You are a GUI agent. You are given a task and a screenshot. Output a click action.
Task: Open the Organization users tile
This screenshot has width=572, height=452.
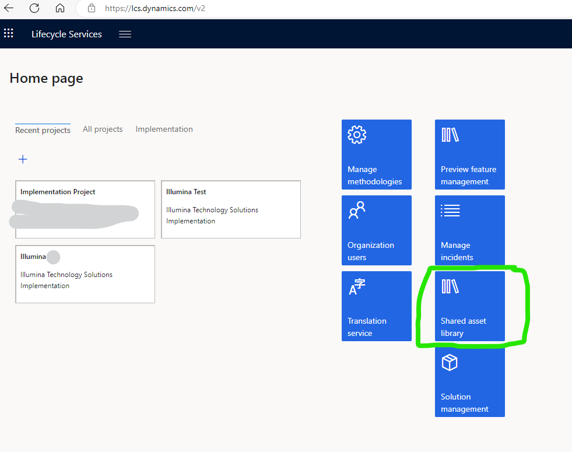click(x=376, y=230)
